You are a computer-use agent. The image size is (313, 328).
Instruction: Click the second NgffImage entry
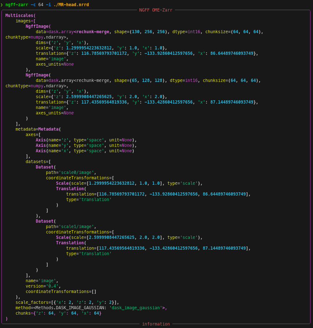[38, 75]
